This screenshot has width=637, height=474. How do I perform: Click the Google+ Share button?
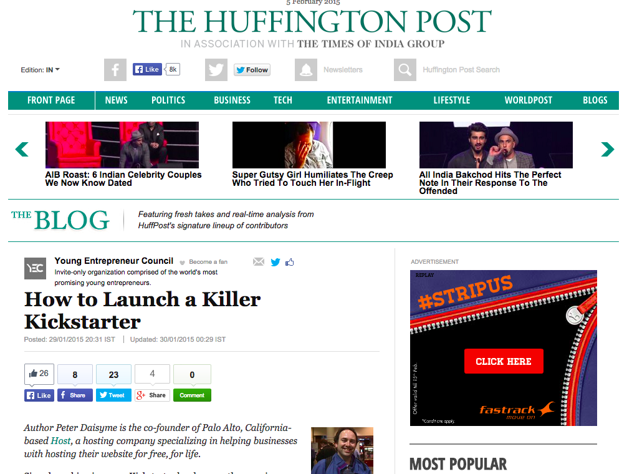(x=152, y=395)
